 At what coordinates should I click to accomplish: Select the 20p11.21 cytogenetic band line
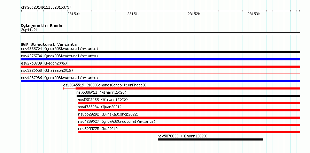(x=160, y=34)
